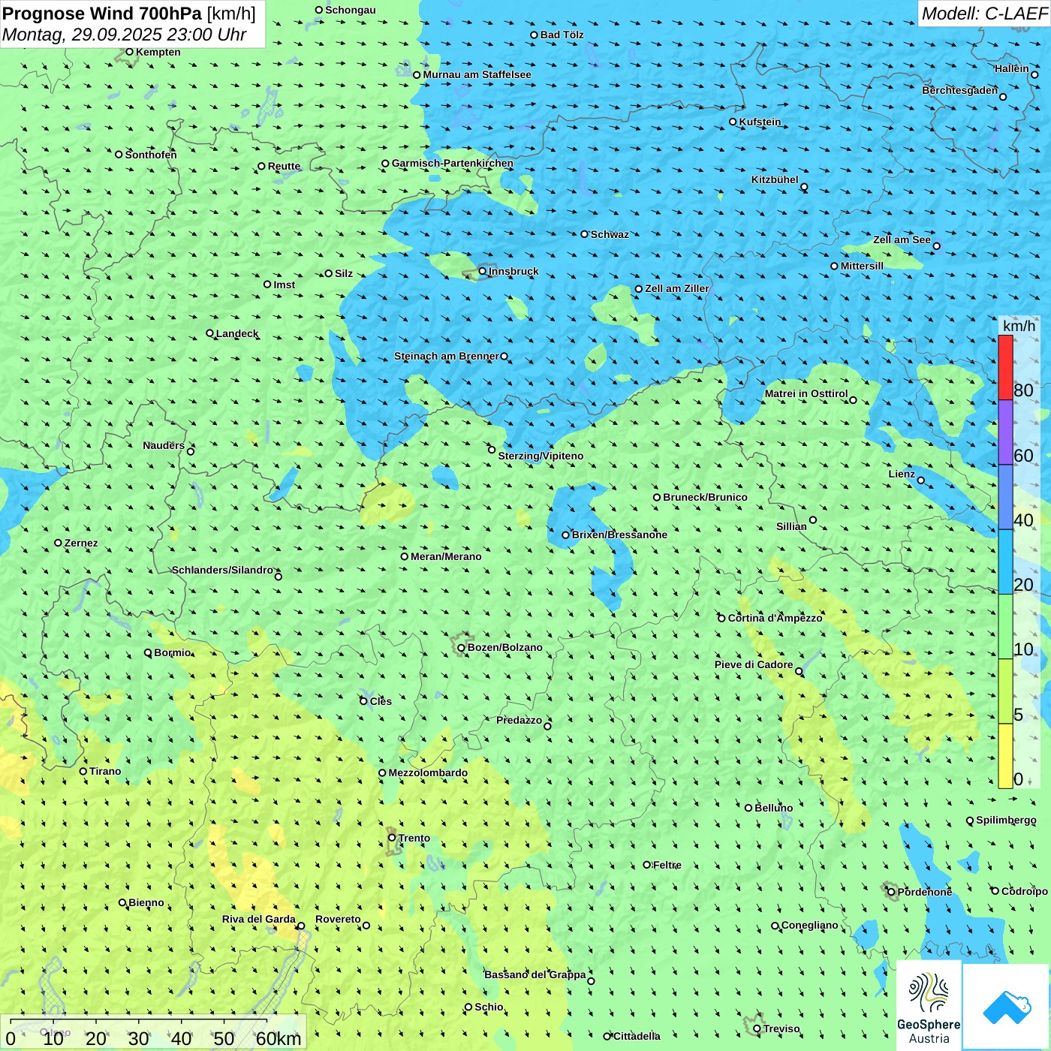Click the Prognose Wind 700hPa title
Screen dimensions: 1051x1051
click(x=129, y=14)
